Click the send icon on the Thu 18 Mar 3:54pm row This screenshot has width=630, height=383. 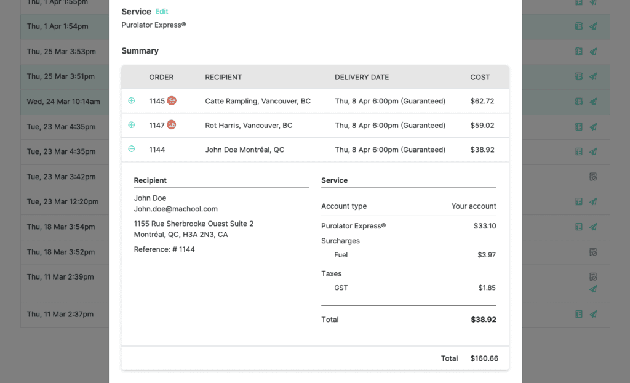tap(592, 227)
